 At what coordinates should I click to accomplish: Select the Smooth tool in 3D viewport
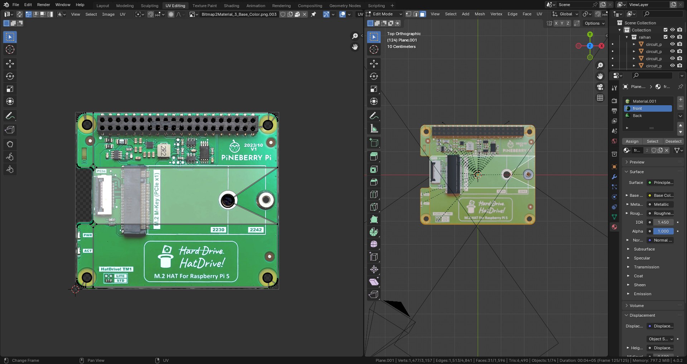374,244
